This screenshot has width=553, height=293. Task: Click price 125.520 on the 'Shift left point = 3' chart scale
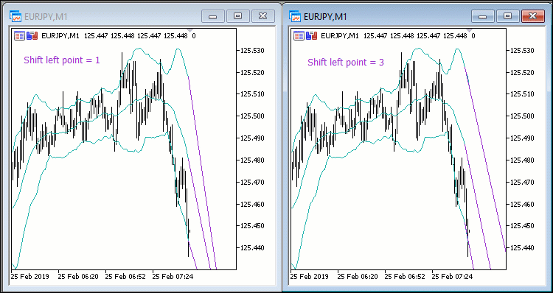pos(523,73)
